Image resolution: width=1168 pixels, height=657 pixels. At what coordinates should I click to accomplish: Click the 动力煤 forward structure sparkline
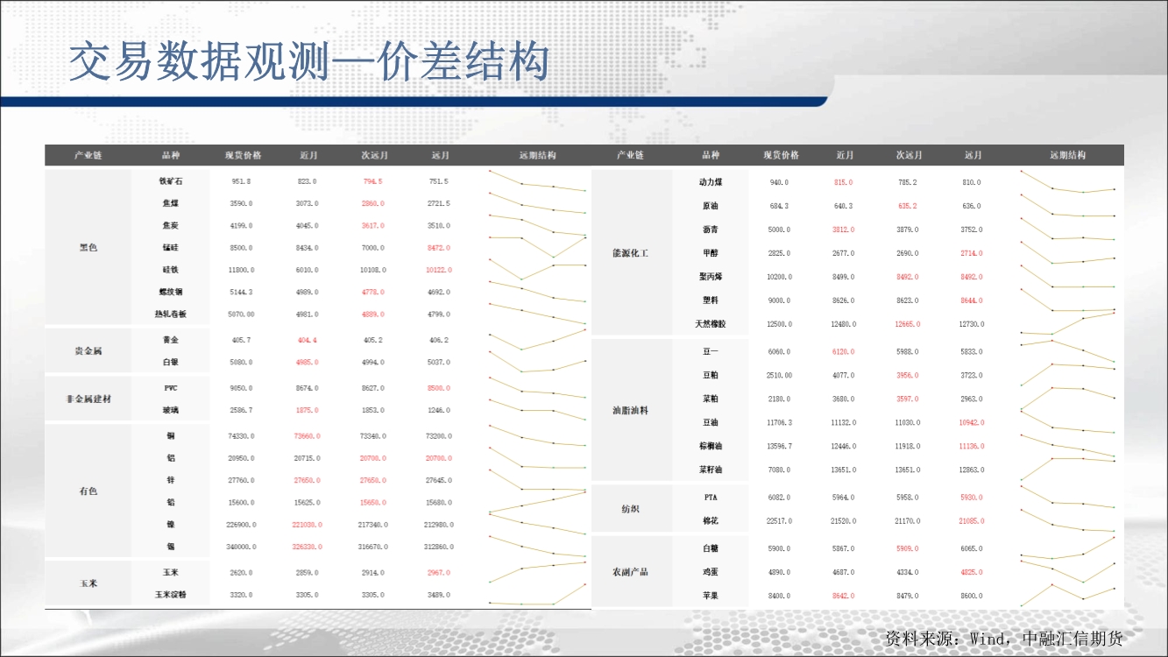(x=1067, y=182)
